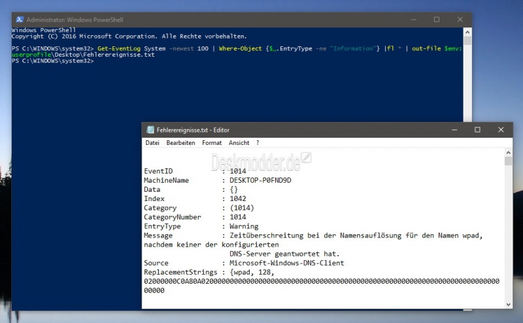The height and width of the screenshot is (323, 523).
Task: Click the EntryType value Warning
Action: coord(244,226)
